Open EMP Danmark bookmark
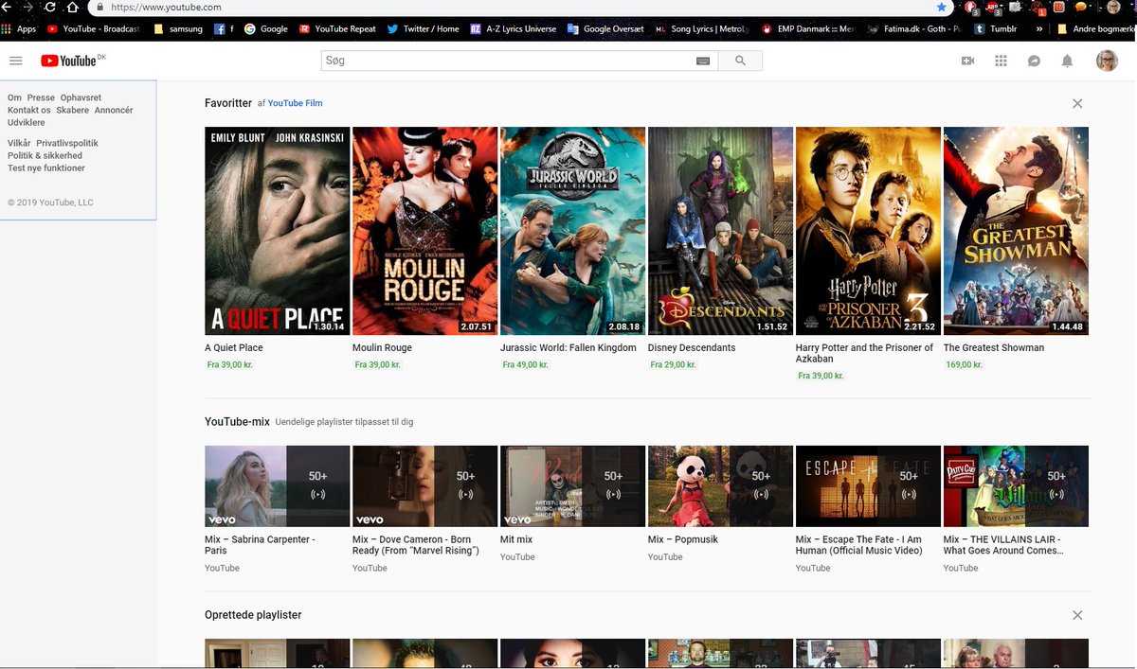This screenshot has height=669, width=1137. click(x=807, y=28)
